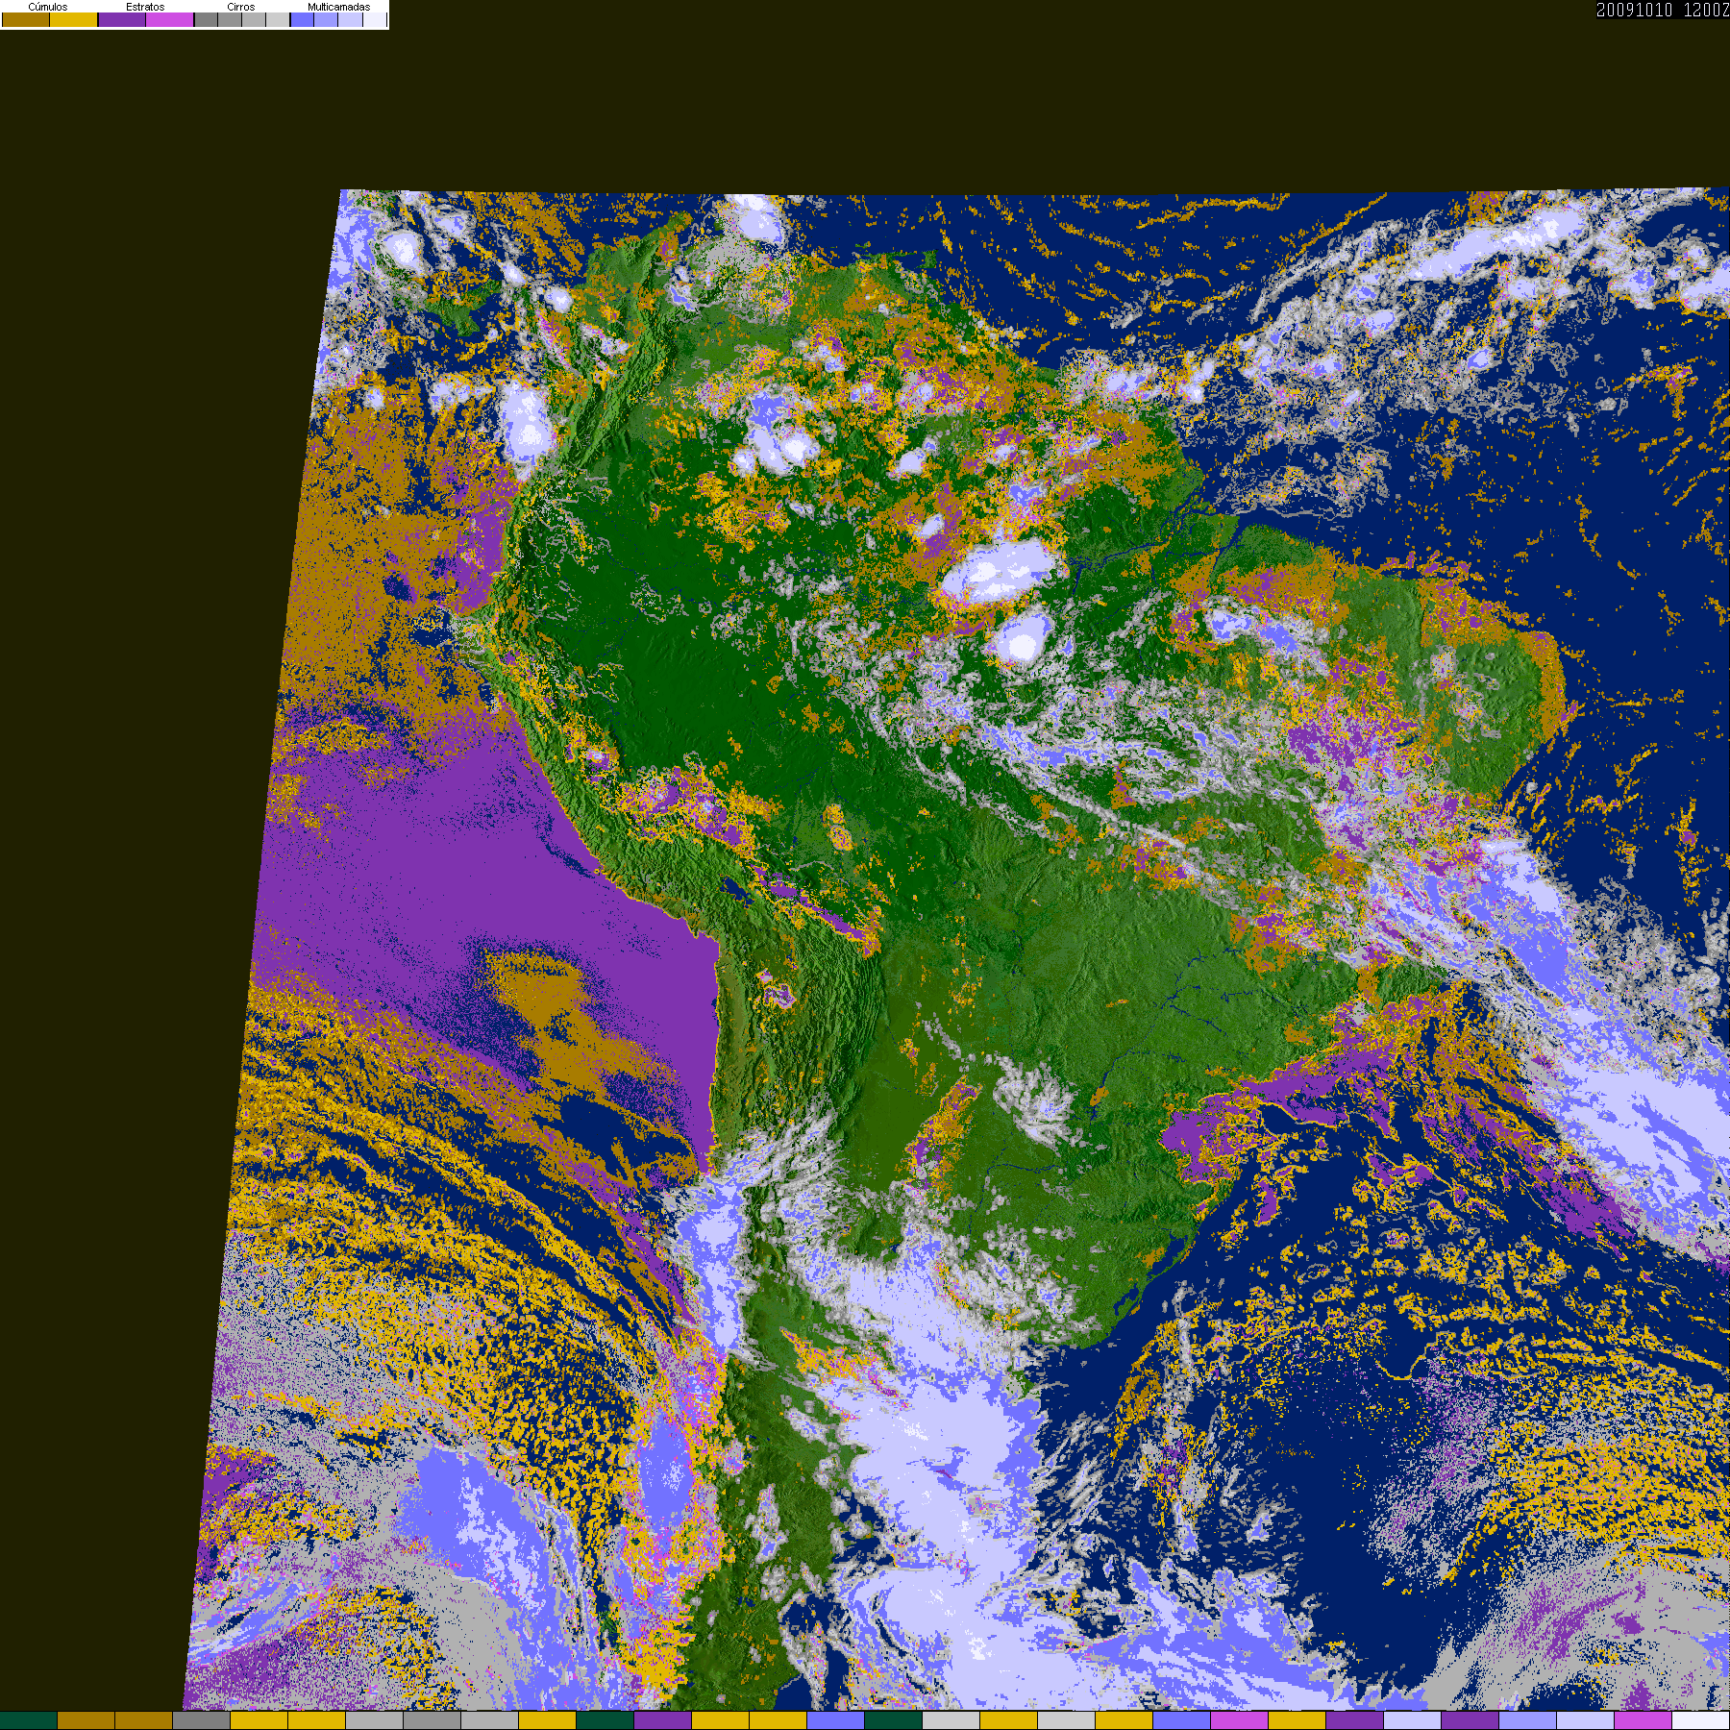Pick the darkest blue Multicamadas swatch
This screenshot has height=1730, width=1730.
[302, 20]
